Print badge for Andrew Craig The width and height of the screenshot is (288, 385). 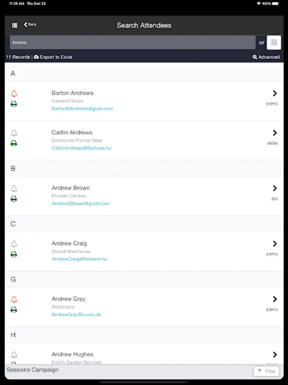tap(14, 254)
